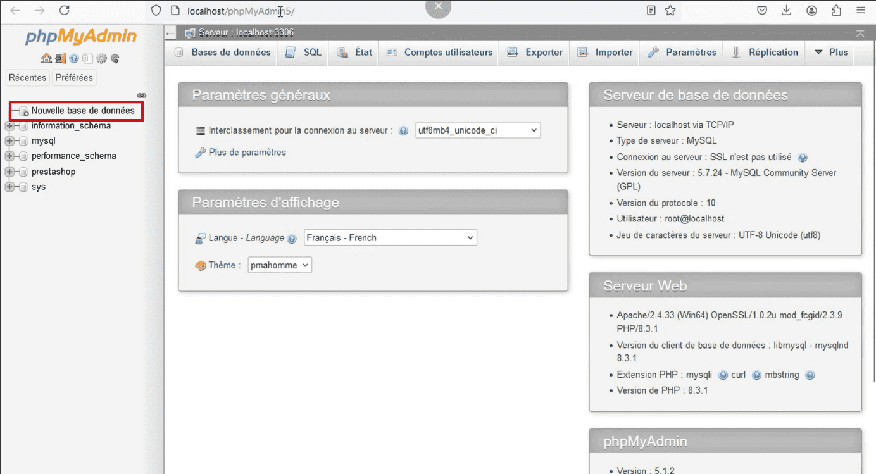This screenshot has width=876, height=474.
Task: Open the Plus de paramètres link
Action: pos(247,153)
